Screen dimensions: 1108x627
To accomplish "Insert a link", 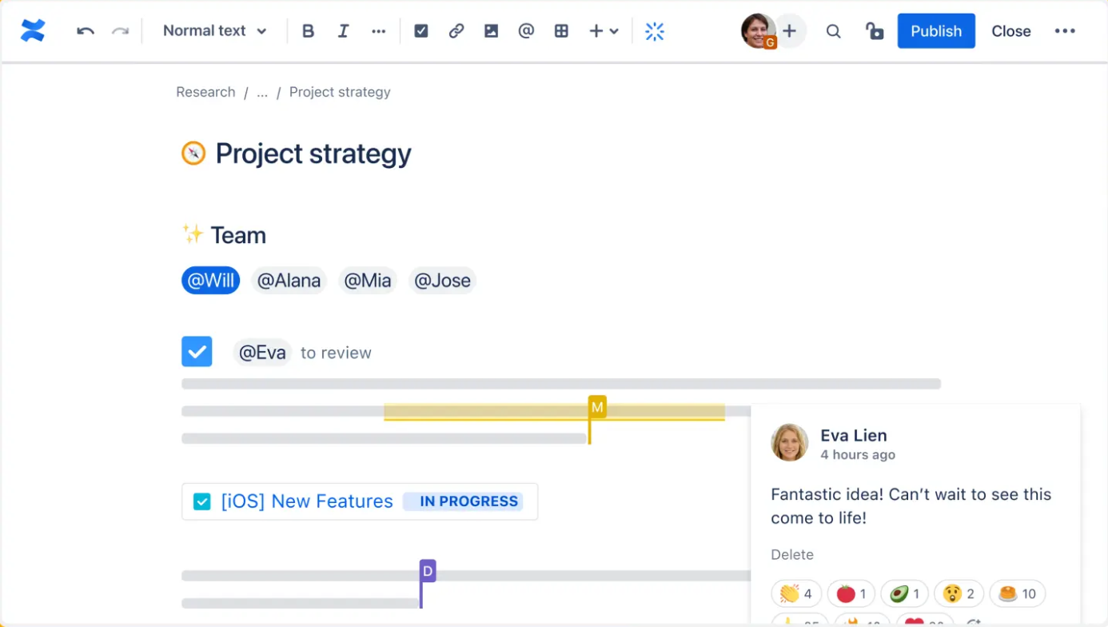I will point(456,30).
